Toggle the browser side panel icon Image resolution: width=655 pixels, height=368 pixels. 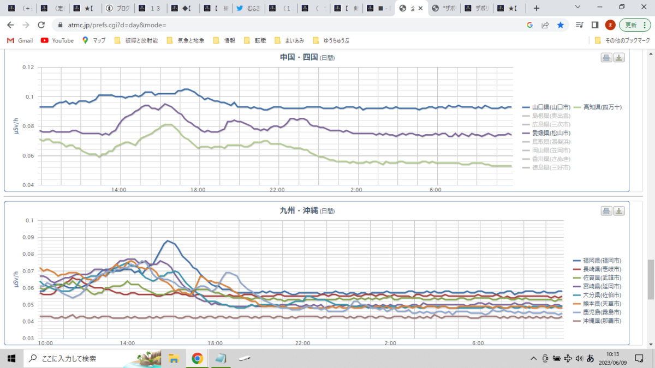(x=595, y=25)
